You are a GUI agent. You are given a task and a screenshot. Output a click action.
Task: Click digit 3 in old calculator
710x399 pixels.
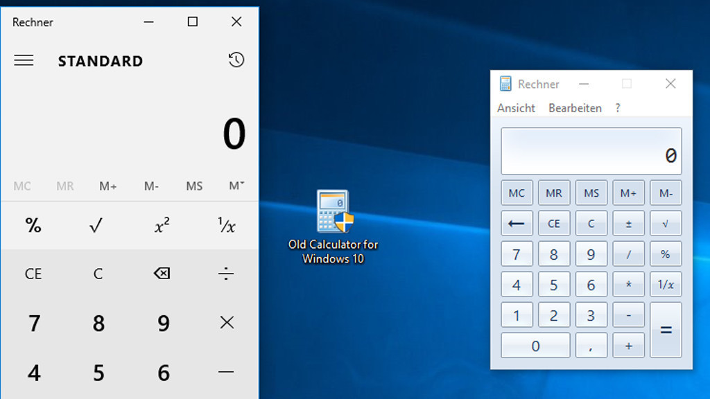point(591,315)
